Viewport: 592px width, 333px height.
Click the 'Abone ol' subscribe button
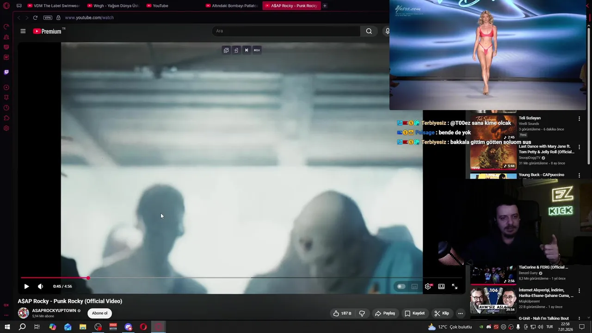[x=99, y=313]
